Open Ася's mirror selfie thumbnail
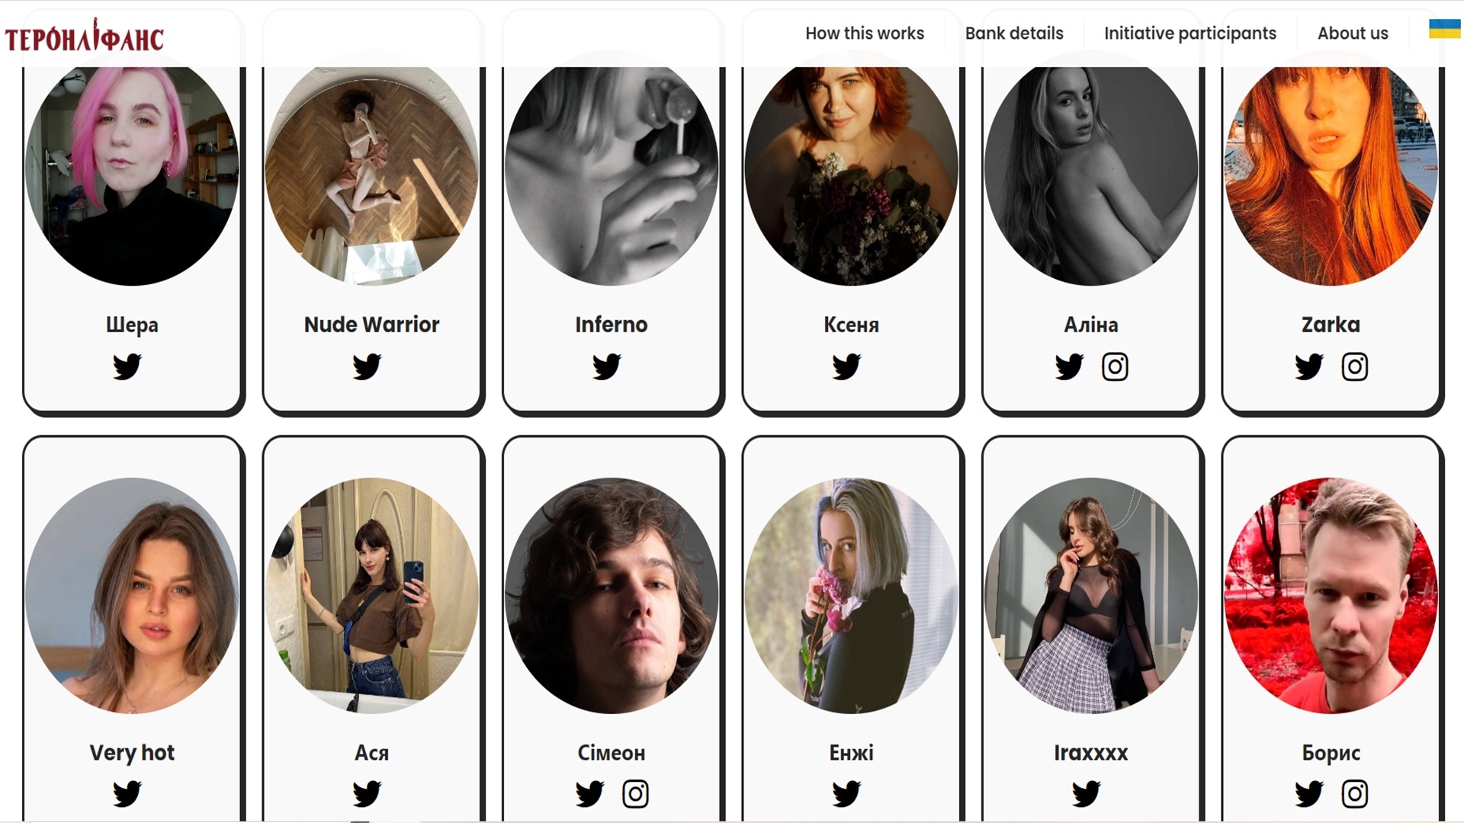 point(371,596)
